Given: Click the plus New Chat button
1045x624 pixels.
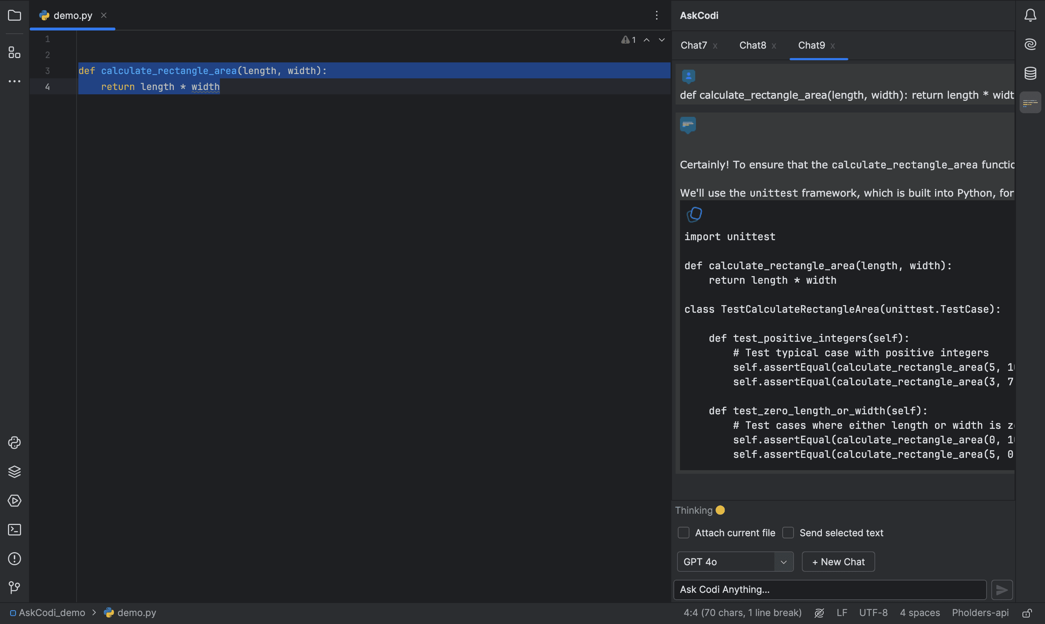Looking at the screenshot, I should (838, 562).
